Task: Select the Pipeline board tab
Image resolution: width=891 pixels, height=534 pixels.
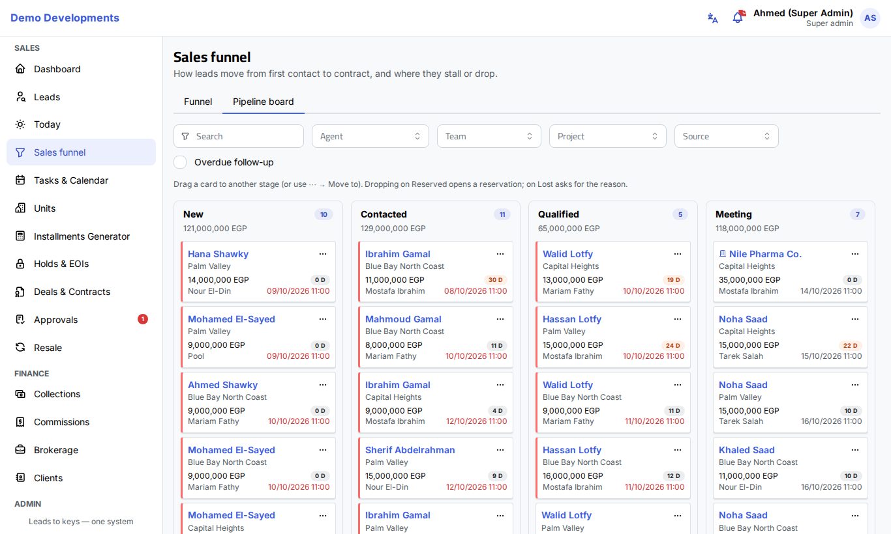Action: 264,102
